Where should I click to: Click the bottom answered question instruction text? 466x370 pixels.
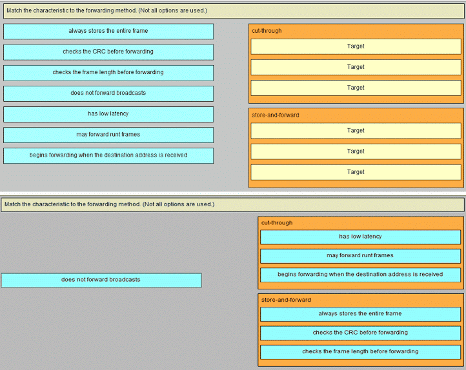pyautogui.click(x=109, y=204)
